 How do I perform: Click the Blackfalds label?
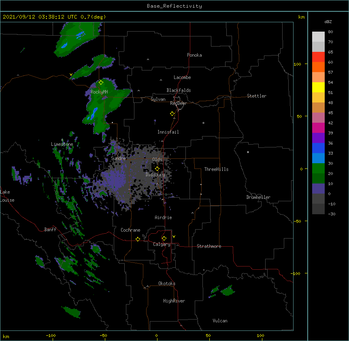(179, 90)
